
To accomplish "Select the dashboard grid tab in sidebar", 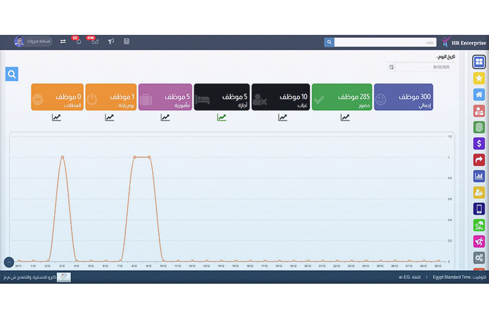I will pyautogui.click(x=479, y=62).
